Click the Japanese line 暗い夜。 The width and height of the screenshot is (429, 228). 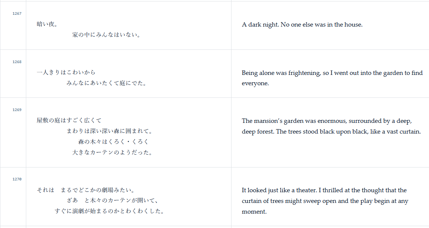pyautogui.click(x=47, y=24)
